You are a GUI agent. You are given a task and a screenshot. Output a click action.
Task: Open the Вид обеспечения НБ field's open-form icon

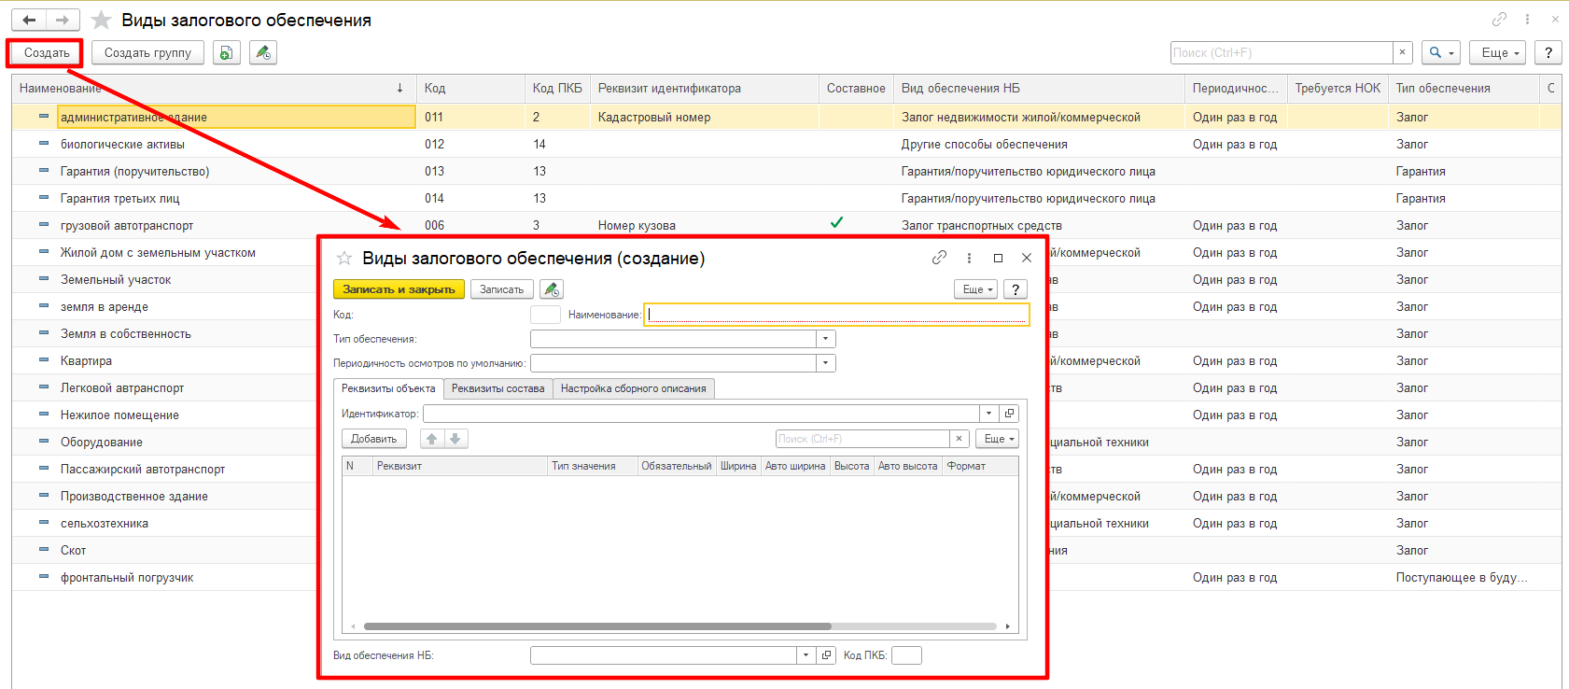(826, 655)
